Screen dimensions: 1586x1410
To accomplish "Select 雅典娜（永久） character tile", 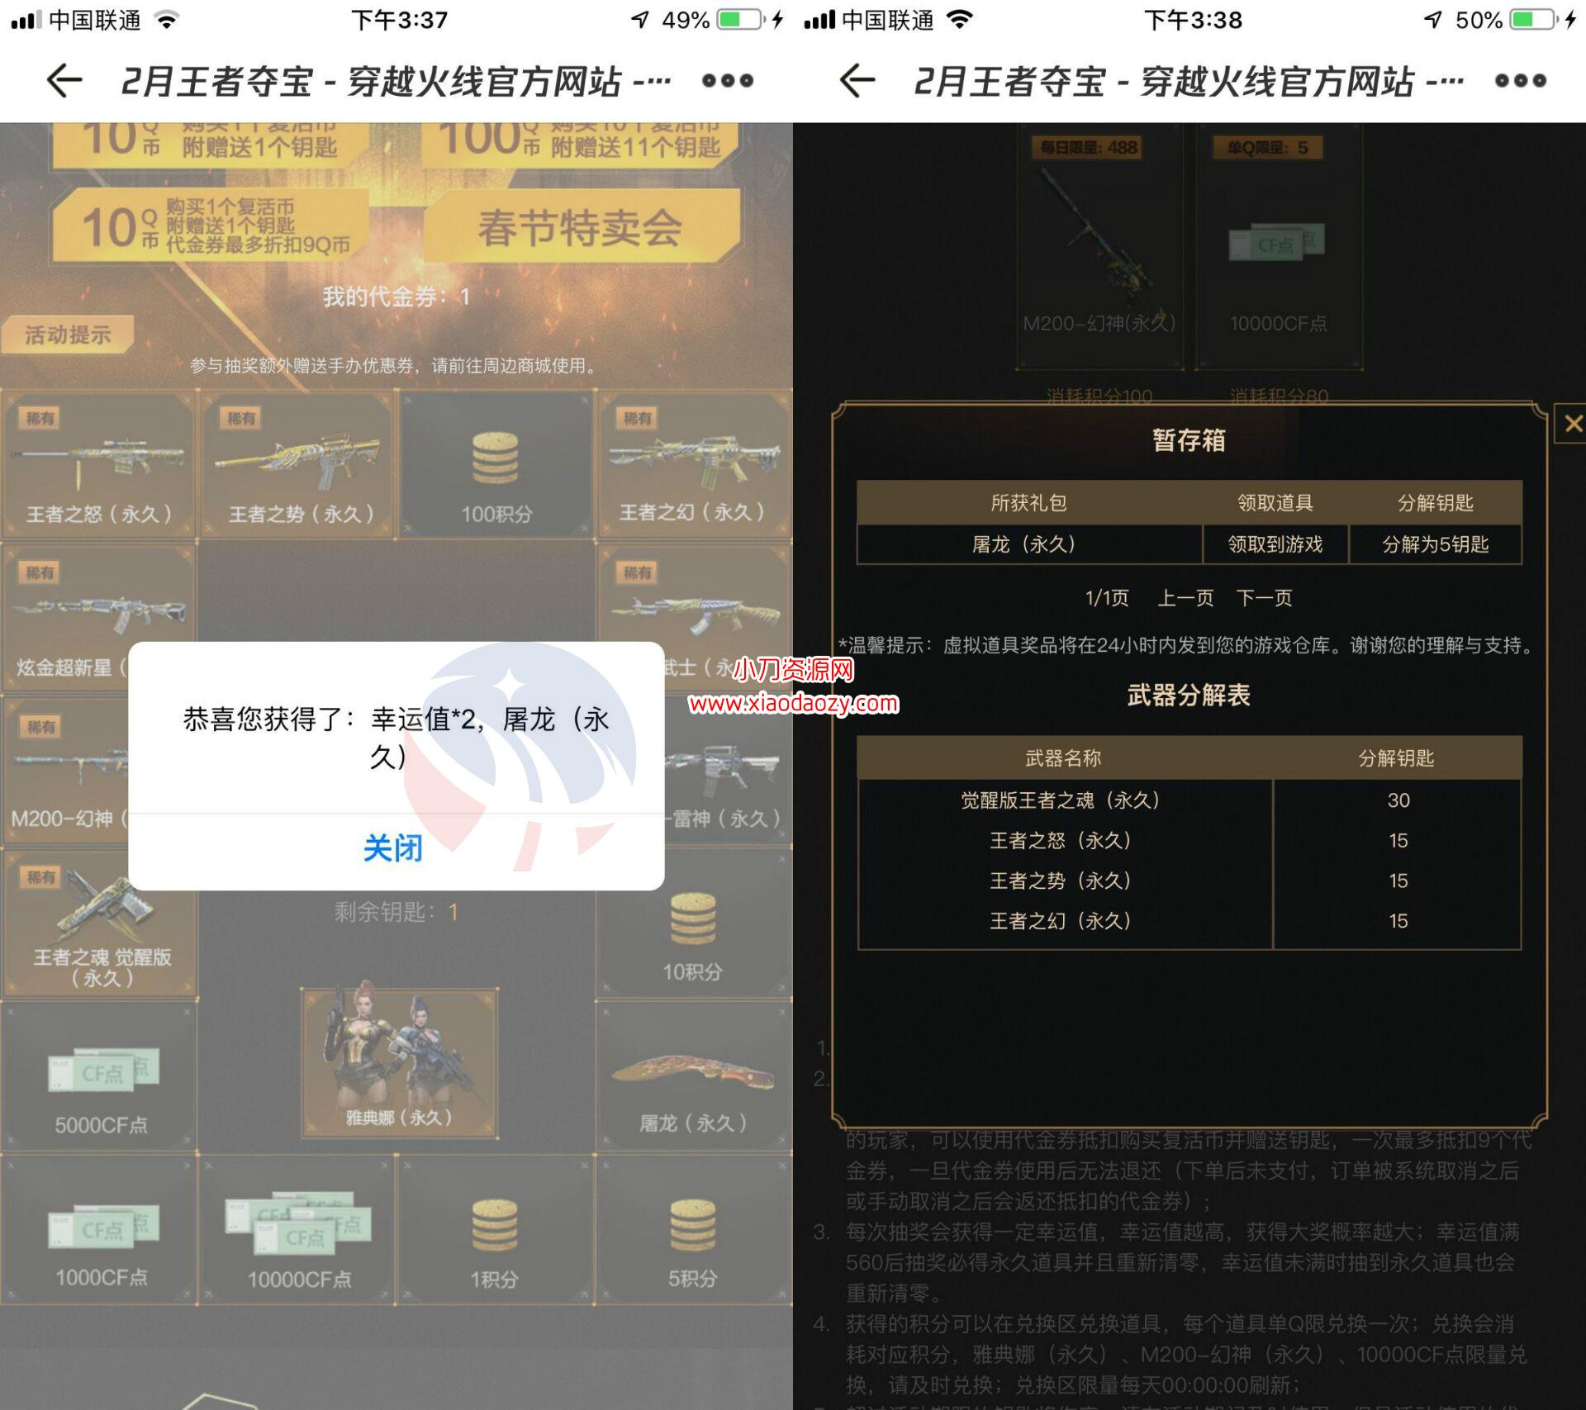I will [x=399, y=1062].
